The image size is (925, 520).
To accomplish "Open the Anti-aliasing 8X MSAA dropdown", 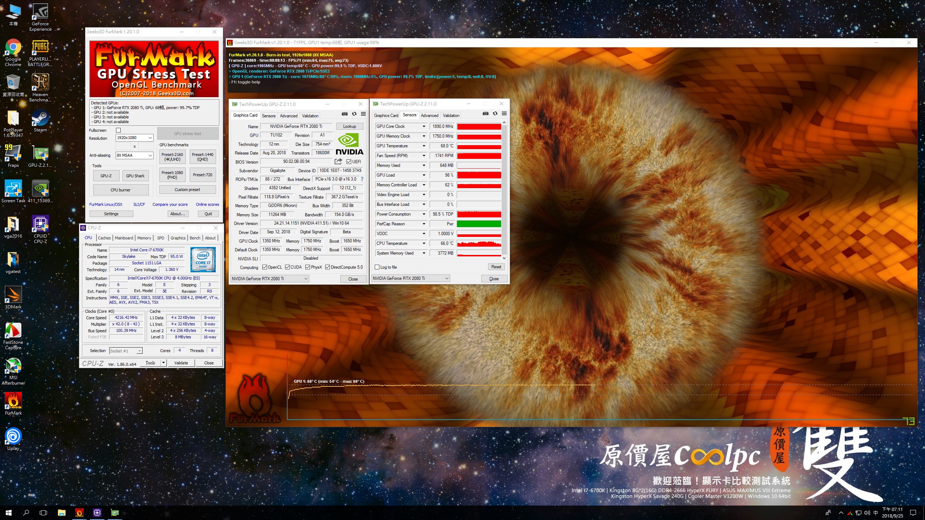I will tap(134, 155).
